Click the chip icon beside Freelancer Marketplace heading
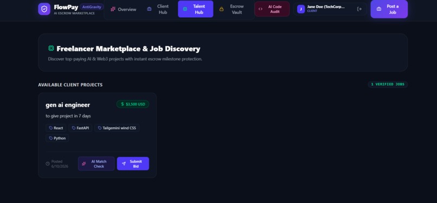Image resolution: width=437 pixels, height=203 pixels. click(51, 48)
